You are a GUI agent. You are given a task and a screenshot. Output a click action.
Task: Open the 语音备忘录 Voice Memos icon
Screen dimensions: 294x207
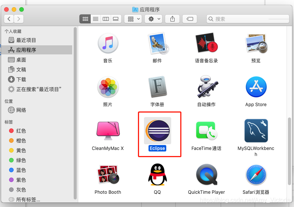(206, 43)
